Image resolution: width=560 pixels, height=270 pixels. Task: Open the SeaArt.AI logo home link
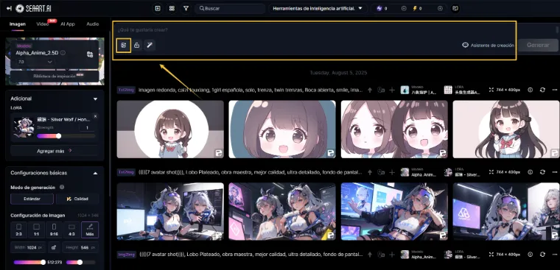pyautogui.click(x=33, y=8)
